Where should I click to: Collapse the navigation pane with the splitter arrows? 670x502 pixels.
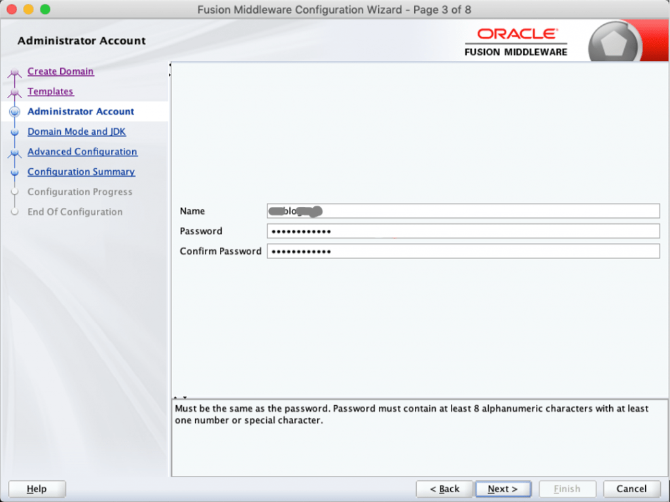click(169, 70)
